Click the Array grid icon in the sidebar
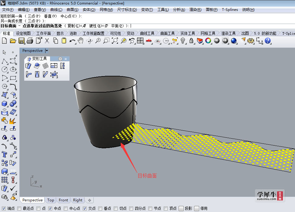 click(x=4, y=180)
